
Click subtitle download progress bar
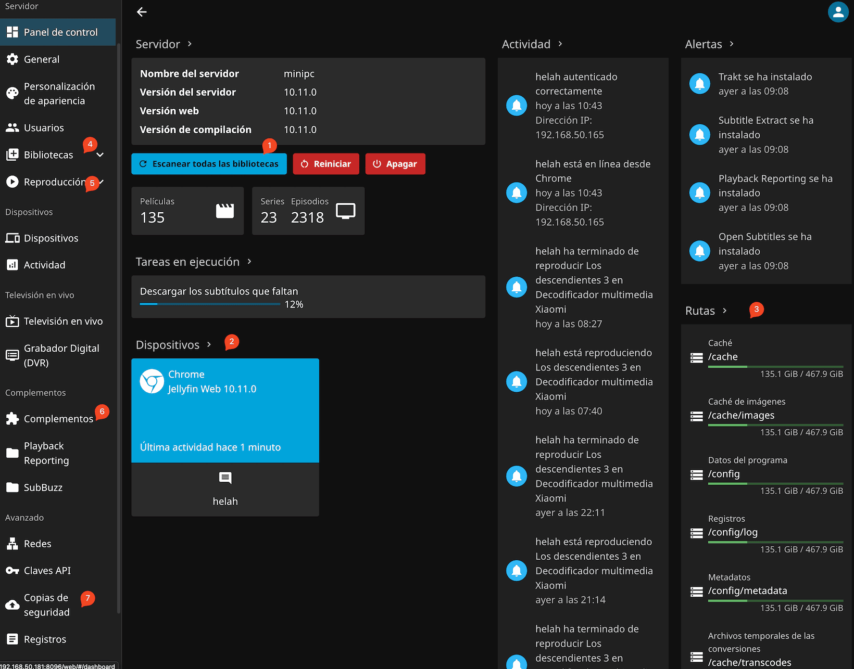(x=210, y=304)
